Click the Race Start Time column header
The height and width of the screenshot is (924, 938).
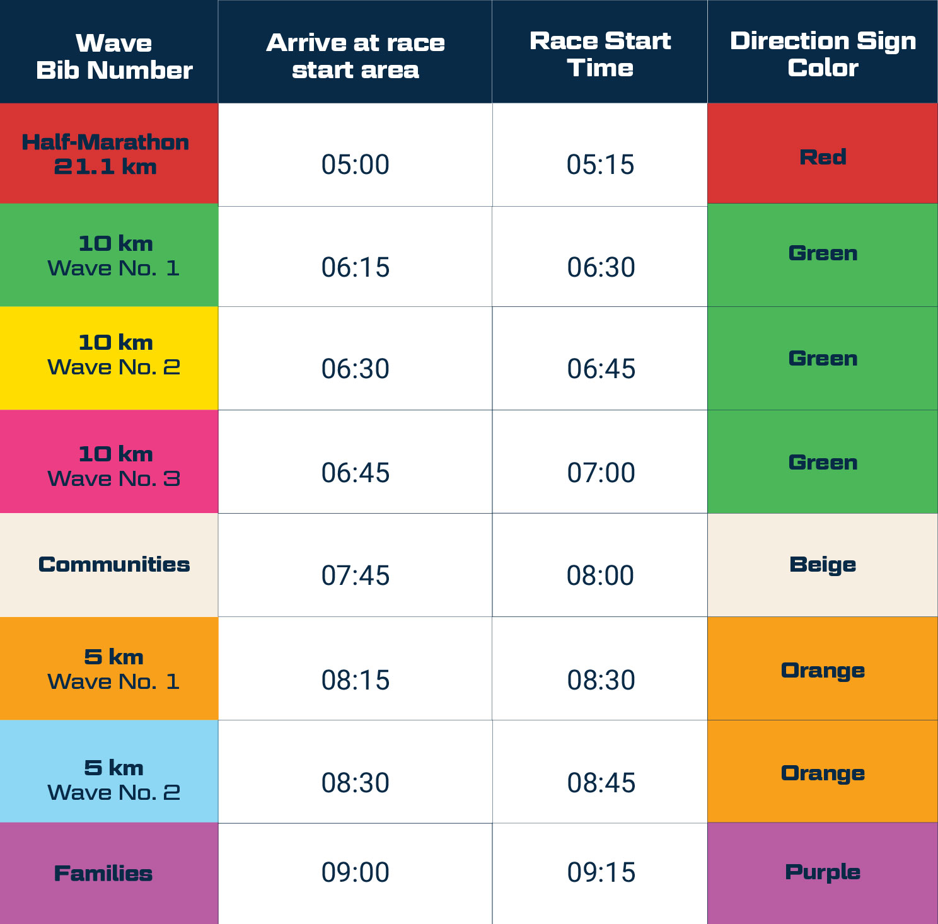[599, 54]
